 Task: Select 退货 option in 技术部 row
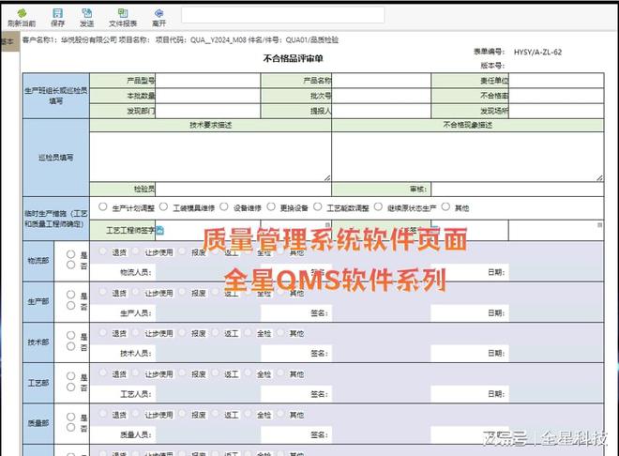103,333
